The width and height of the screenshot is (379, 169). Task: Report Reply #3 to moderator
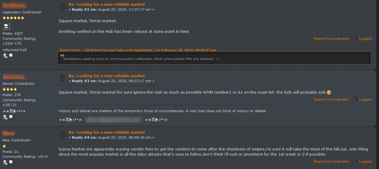pos(331,99)
